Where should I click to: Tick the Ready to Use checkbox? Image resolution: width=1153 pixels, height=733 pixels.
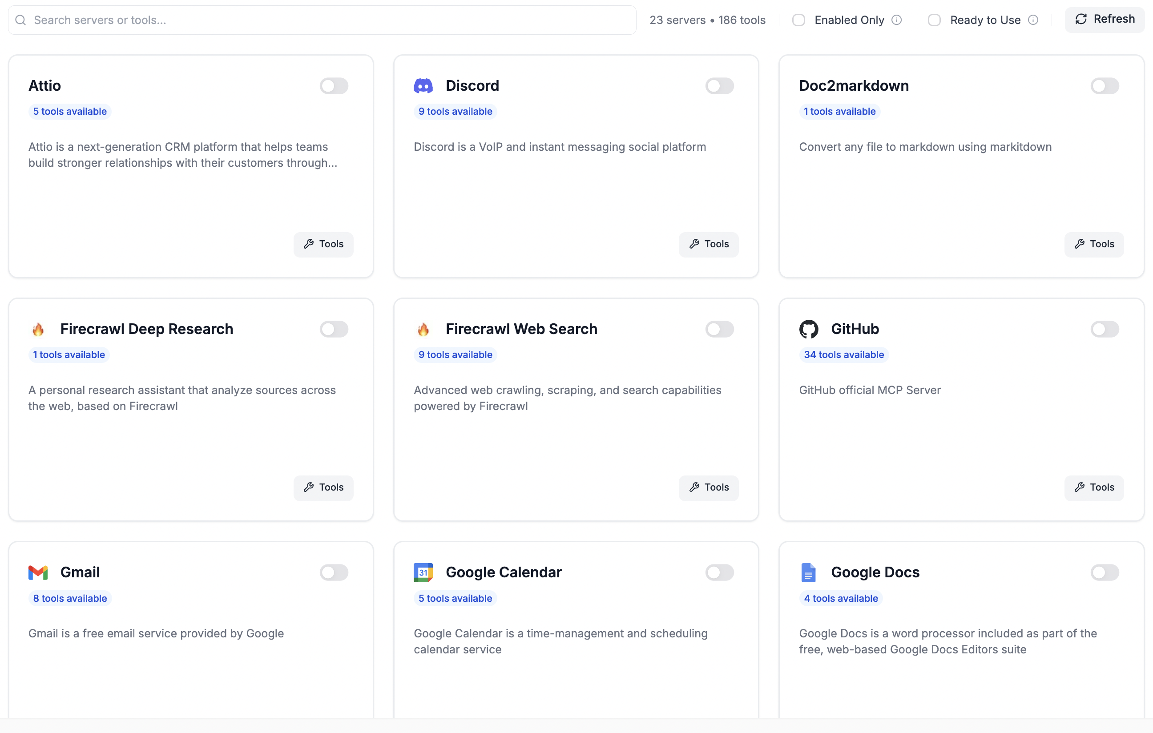click(x=934, y=20)
